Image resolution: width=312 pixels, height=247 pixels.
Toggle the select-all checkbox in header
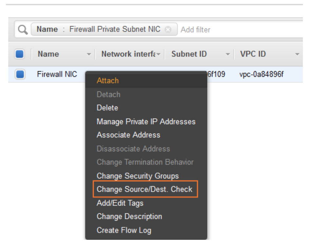pos(20,54)
